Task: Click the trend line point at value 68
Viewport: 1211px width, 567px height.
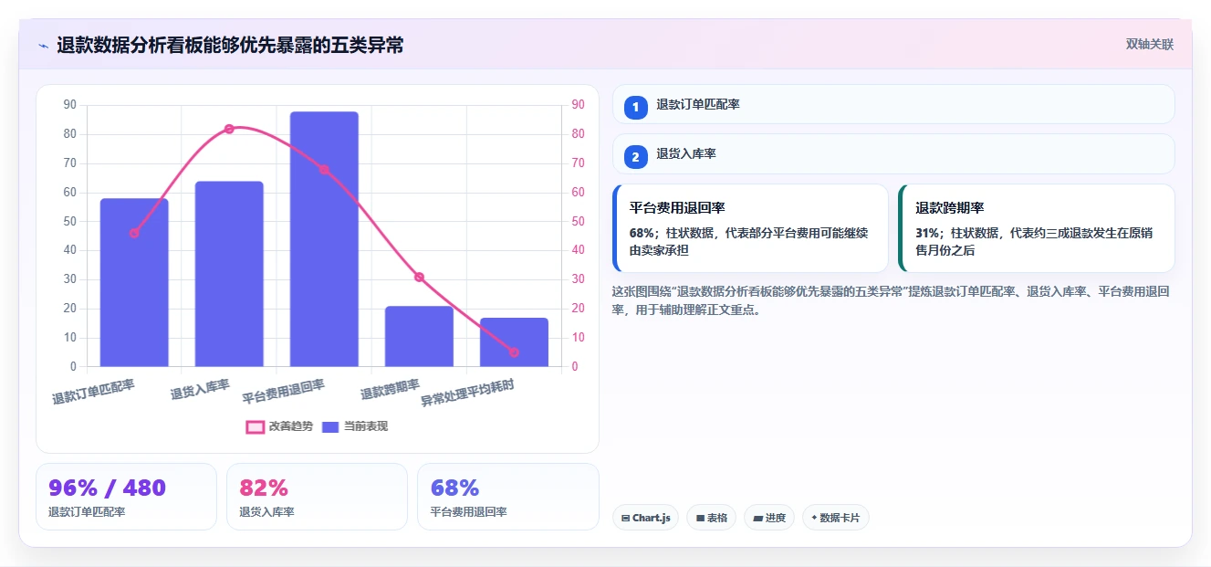Action: coord(324,169)
